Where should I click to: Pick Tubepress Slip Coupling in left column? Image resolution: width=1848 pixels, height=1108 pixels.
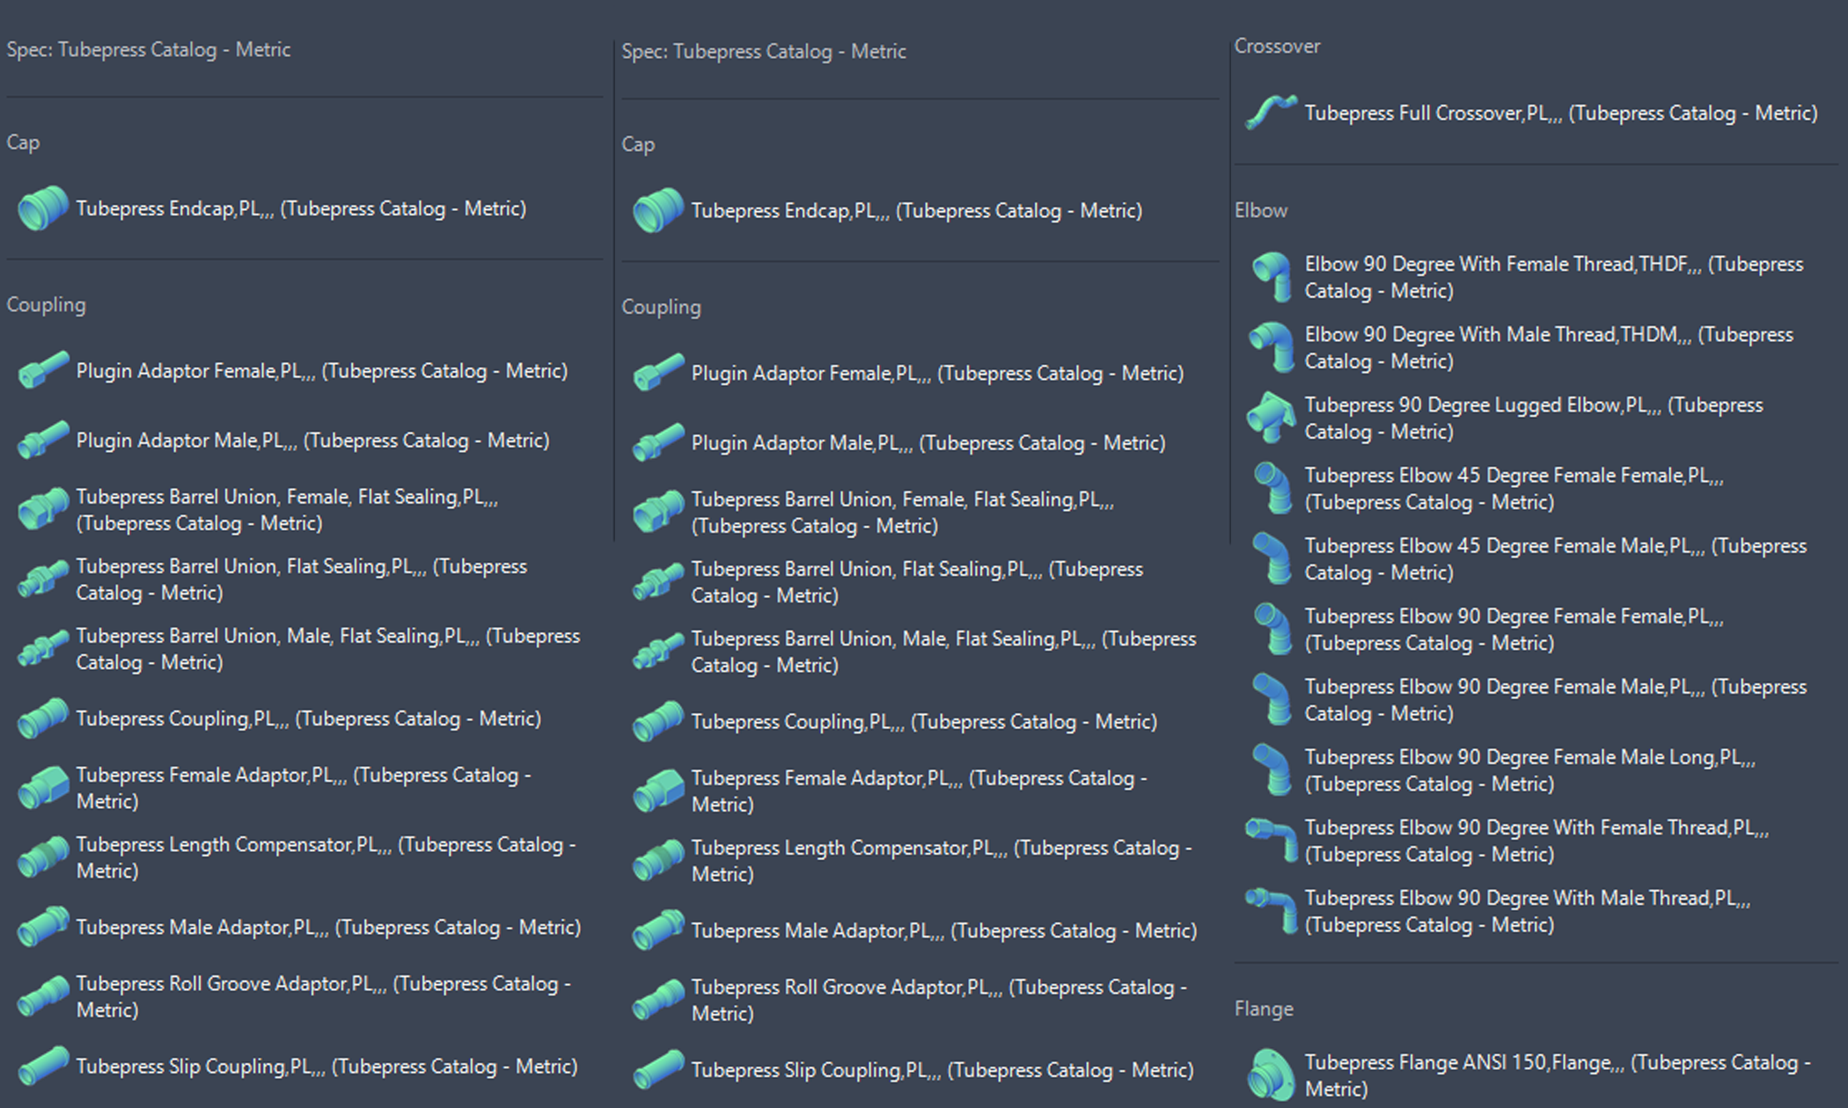click(x=326, y=1067)
